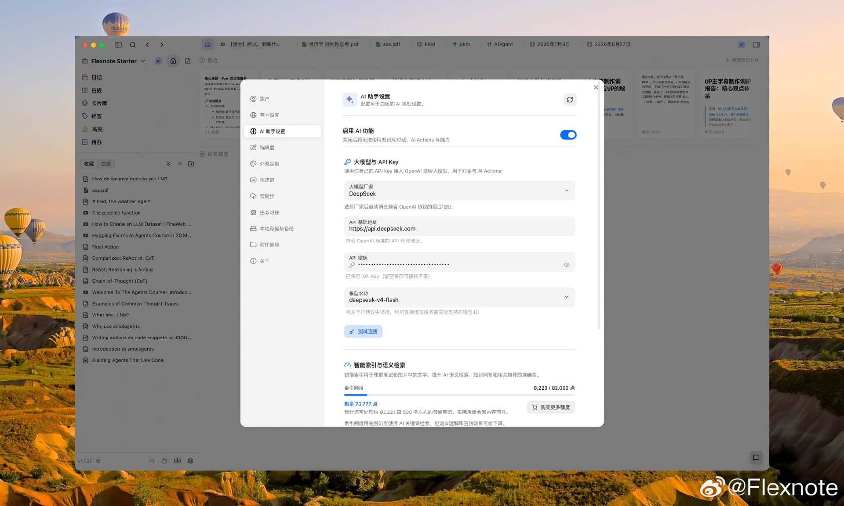This screenshot has width=844, height=506.
Task: Open the 附件管理 settings section
Action: point(282,245)
